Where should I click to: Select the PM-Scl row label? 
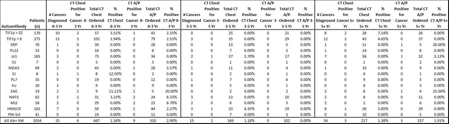tap(14, 114)
